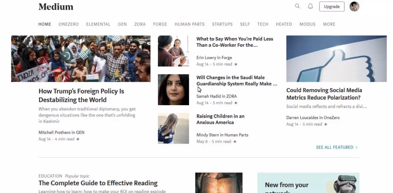Open notifications bell icon
The width and height of the screenshot is (393, 193).
click(x=310, y=6)
